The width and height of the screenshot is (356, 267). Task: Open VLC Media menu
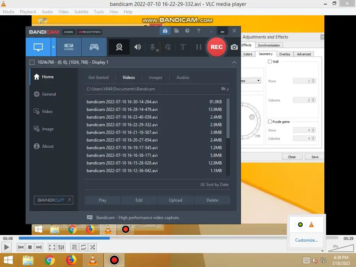click(x=9, y=12)
